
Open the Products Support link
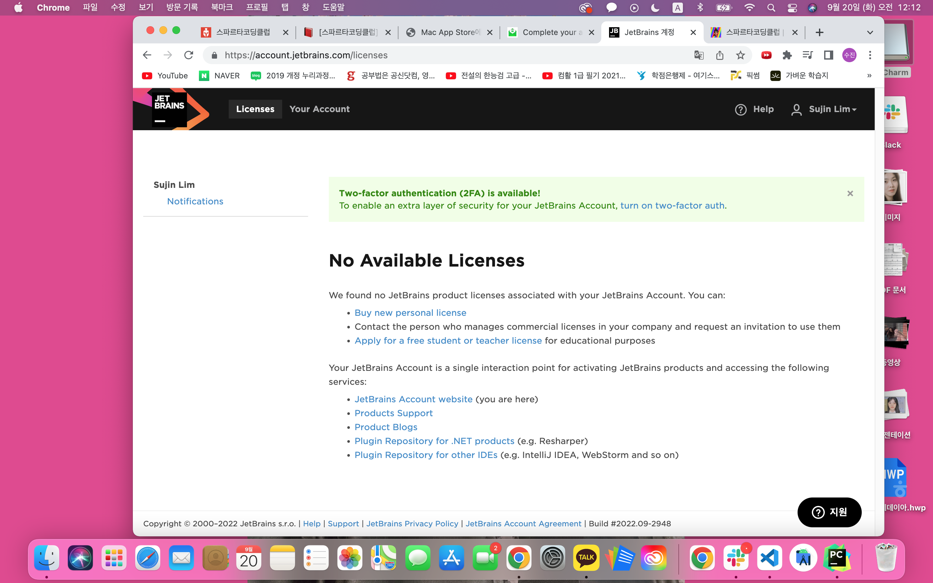pyautogui.click(x=394, y=413)
